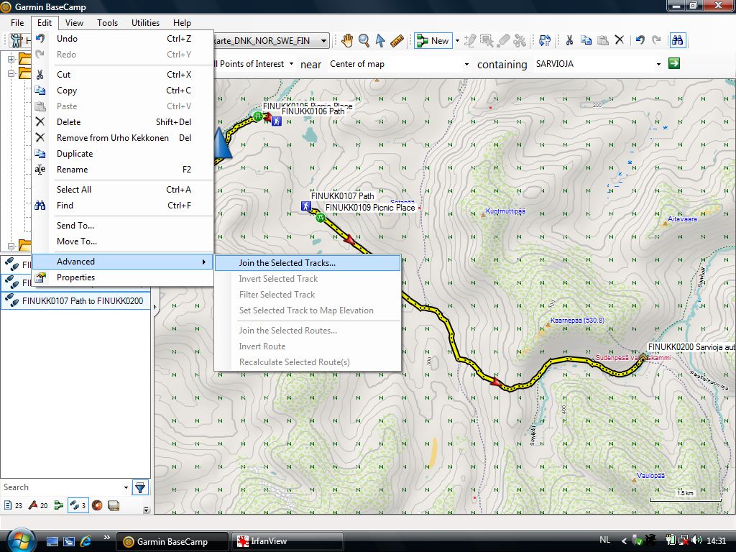
Task: Open the Tools menu
Action: pos(107,23)
